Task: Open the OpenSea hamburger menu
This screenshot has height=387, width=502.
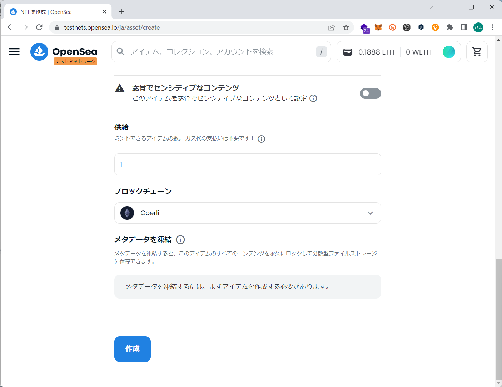Action: (x=14, y=52)
